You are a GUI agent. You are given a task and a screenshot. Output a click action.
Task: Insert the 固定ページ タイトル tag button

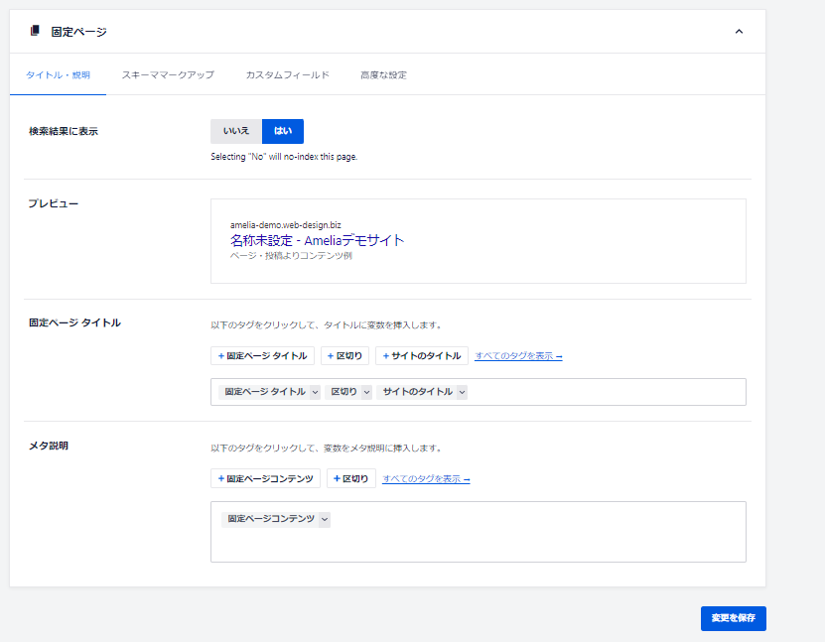click(x=262, y=356)
